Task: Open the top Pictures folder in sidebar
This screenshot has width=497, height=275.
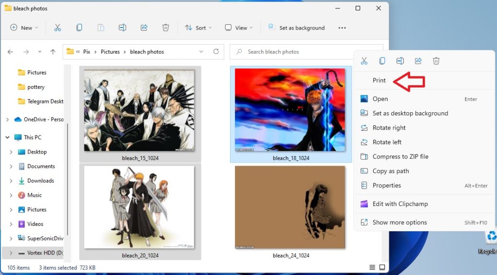Action: point(33,72)
